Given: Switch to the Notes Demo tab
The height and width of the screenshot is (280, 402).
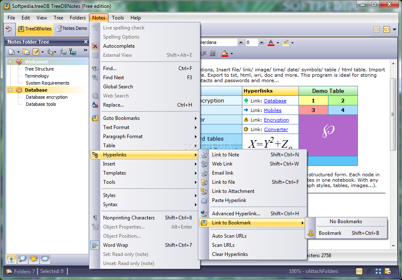Looking at the screenshot, I should click(72, 28).
